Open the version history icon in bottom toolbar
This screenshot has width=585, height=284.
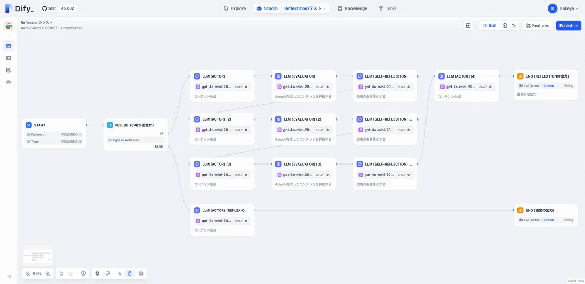click(x=83, y=273)
